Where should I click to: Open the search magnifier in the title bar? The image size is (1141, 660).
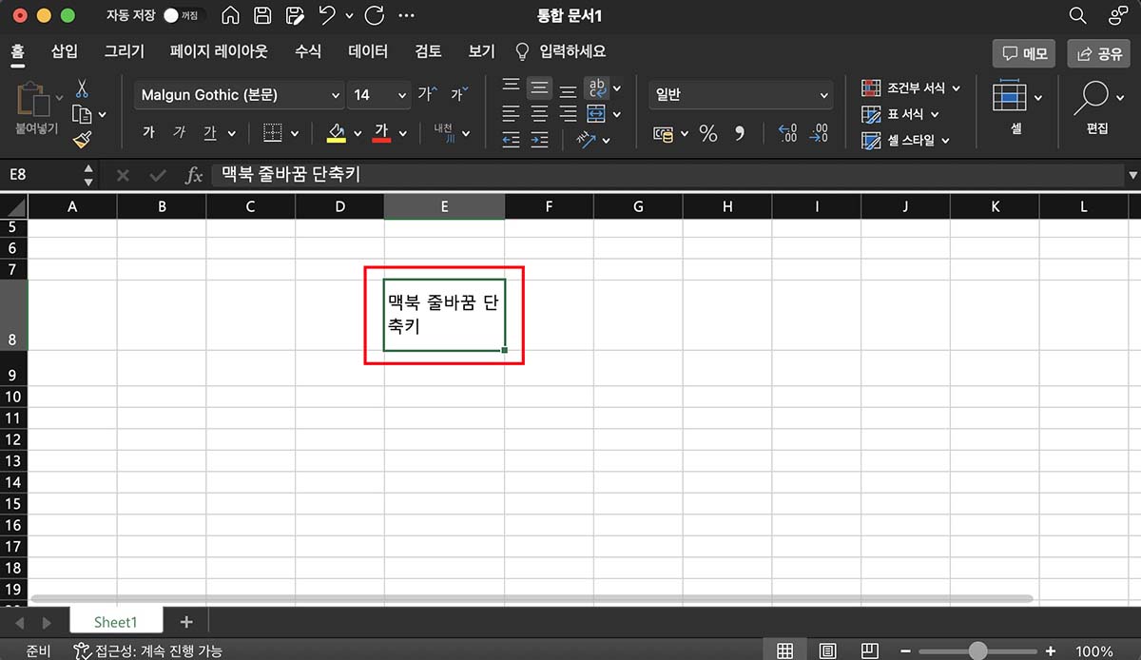click(1077, 16)
